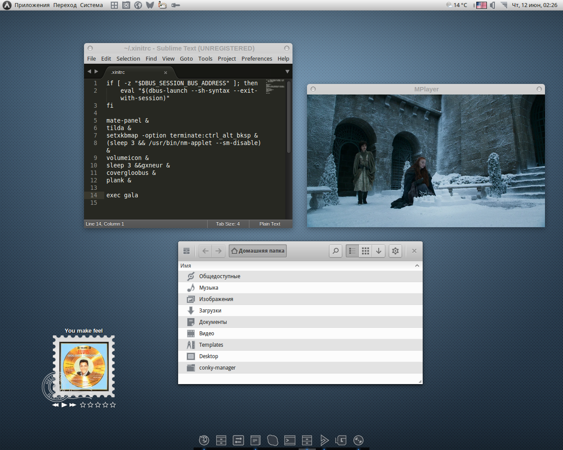
Task: Click the Skype cloud-shaped dock icon
Action: click(273, 440)
